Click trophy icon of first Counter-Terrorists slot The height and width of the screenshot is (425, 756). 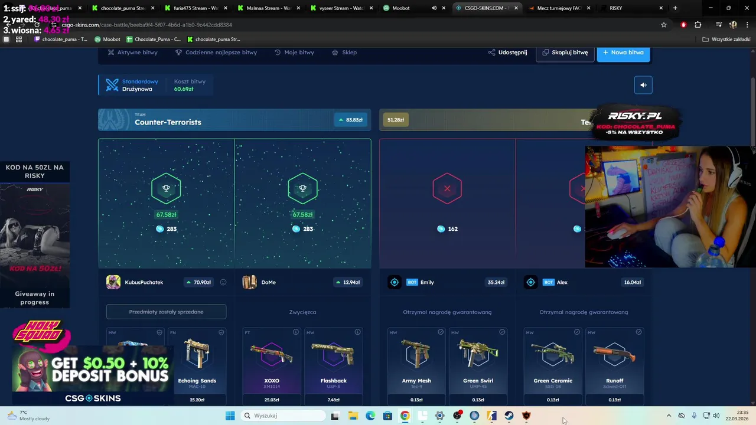click(166, 188)
